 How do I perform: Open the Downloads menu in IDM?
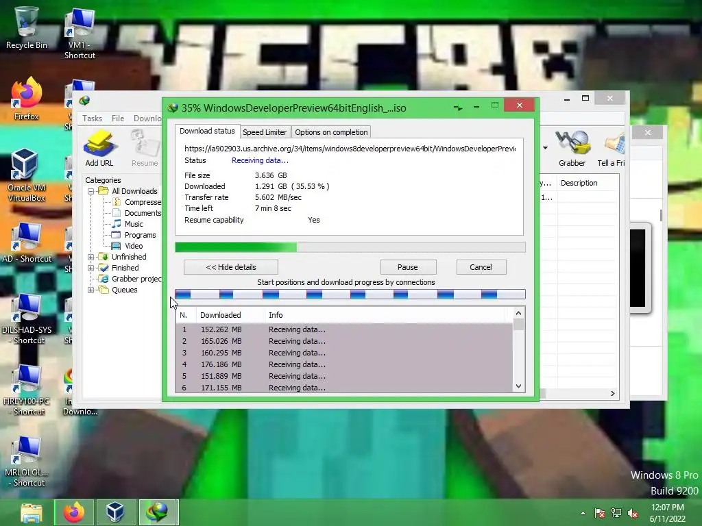click(x=147, y=118)
